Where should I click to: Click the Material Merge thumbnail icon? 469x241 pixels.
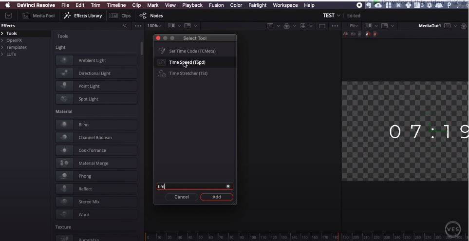click(x=64, y=163)
